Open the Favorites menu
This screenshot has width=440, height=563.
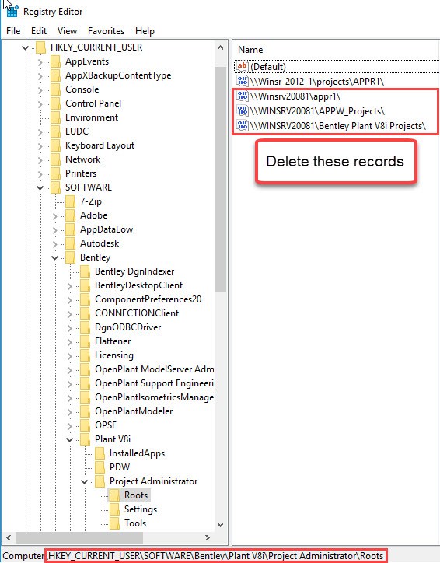(106, 31)
